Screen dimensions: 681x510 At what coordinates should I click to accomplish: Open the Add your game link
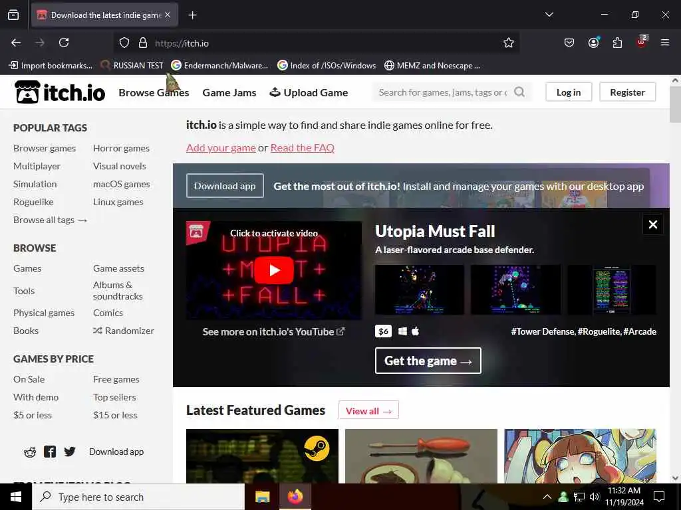pos(221,147)
